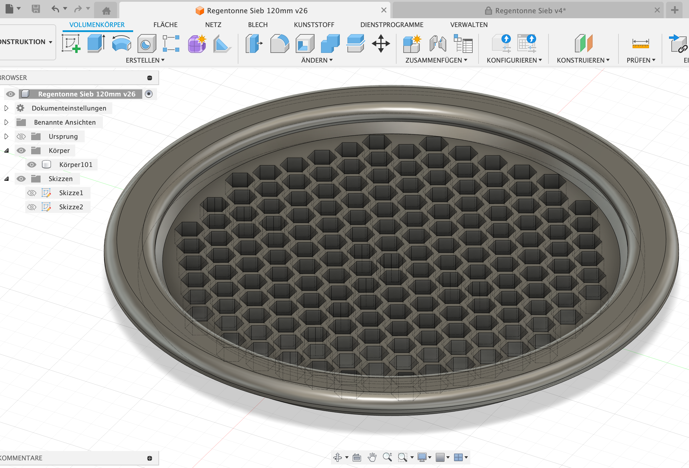Show the hidden Ursprung folder

(21, 136)
